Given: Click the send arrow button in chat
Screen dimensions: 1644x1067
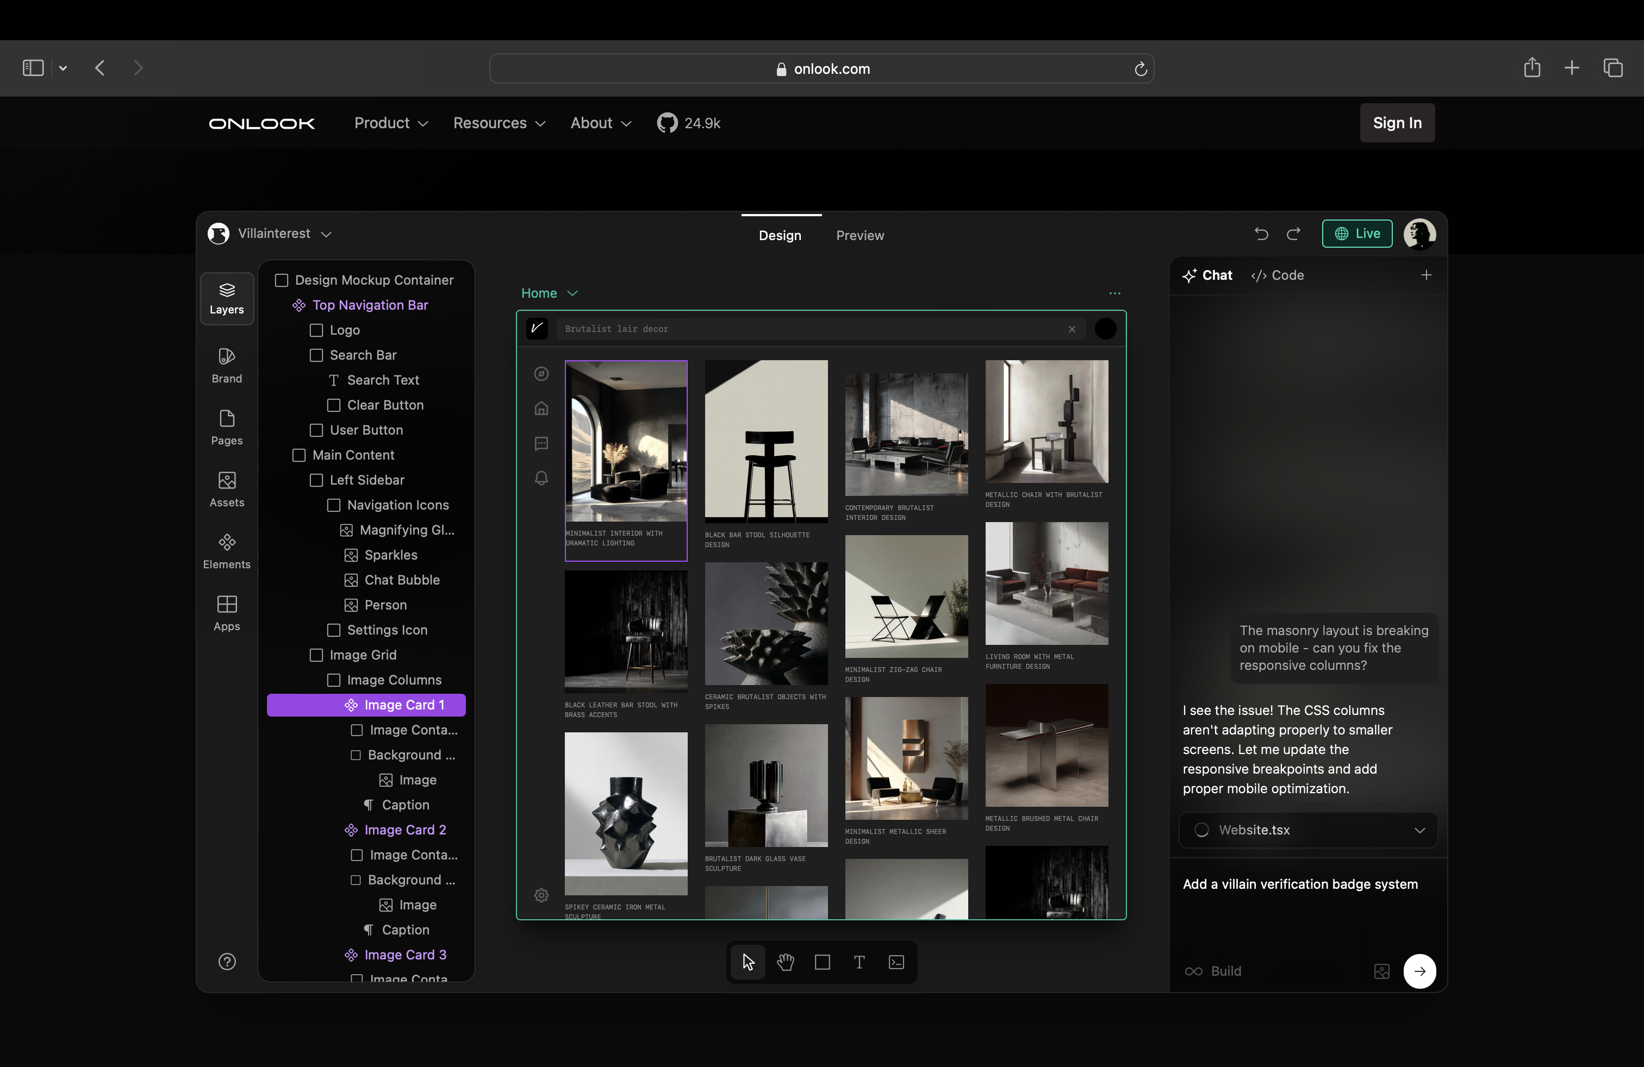Looking at the screenshot, I should [1419, 970].
